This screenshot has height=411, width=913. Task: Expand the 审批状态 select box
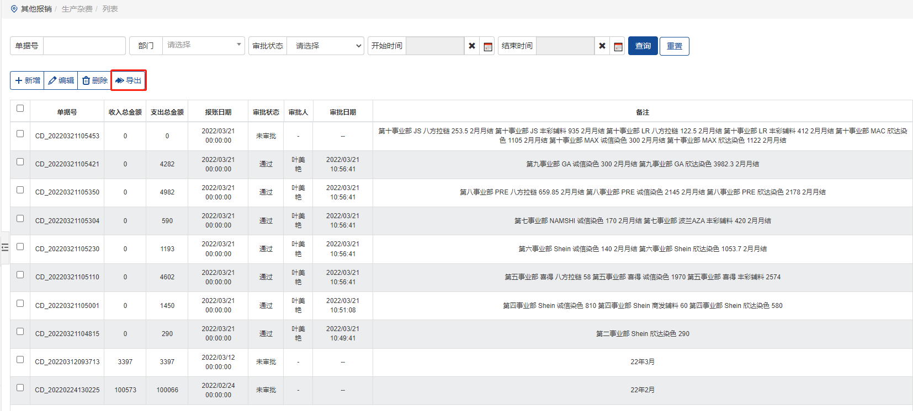(326, 46)
